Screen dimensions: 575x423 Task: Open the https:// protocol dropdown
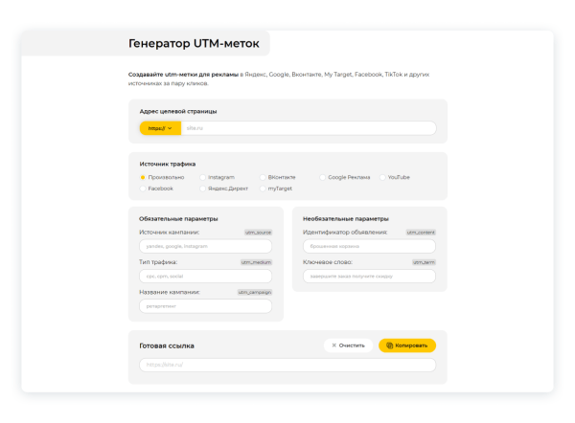[160, 127]
